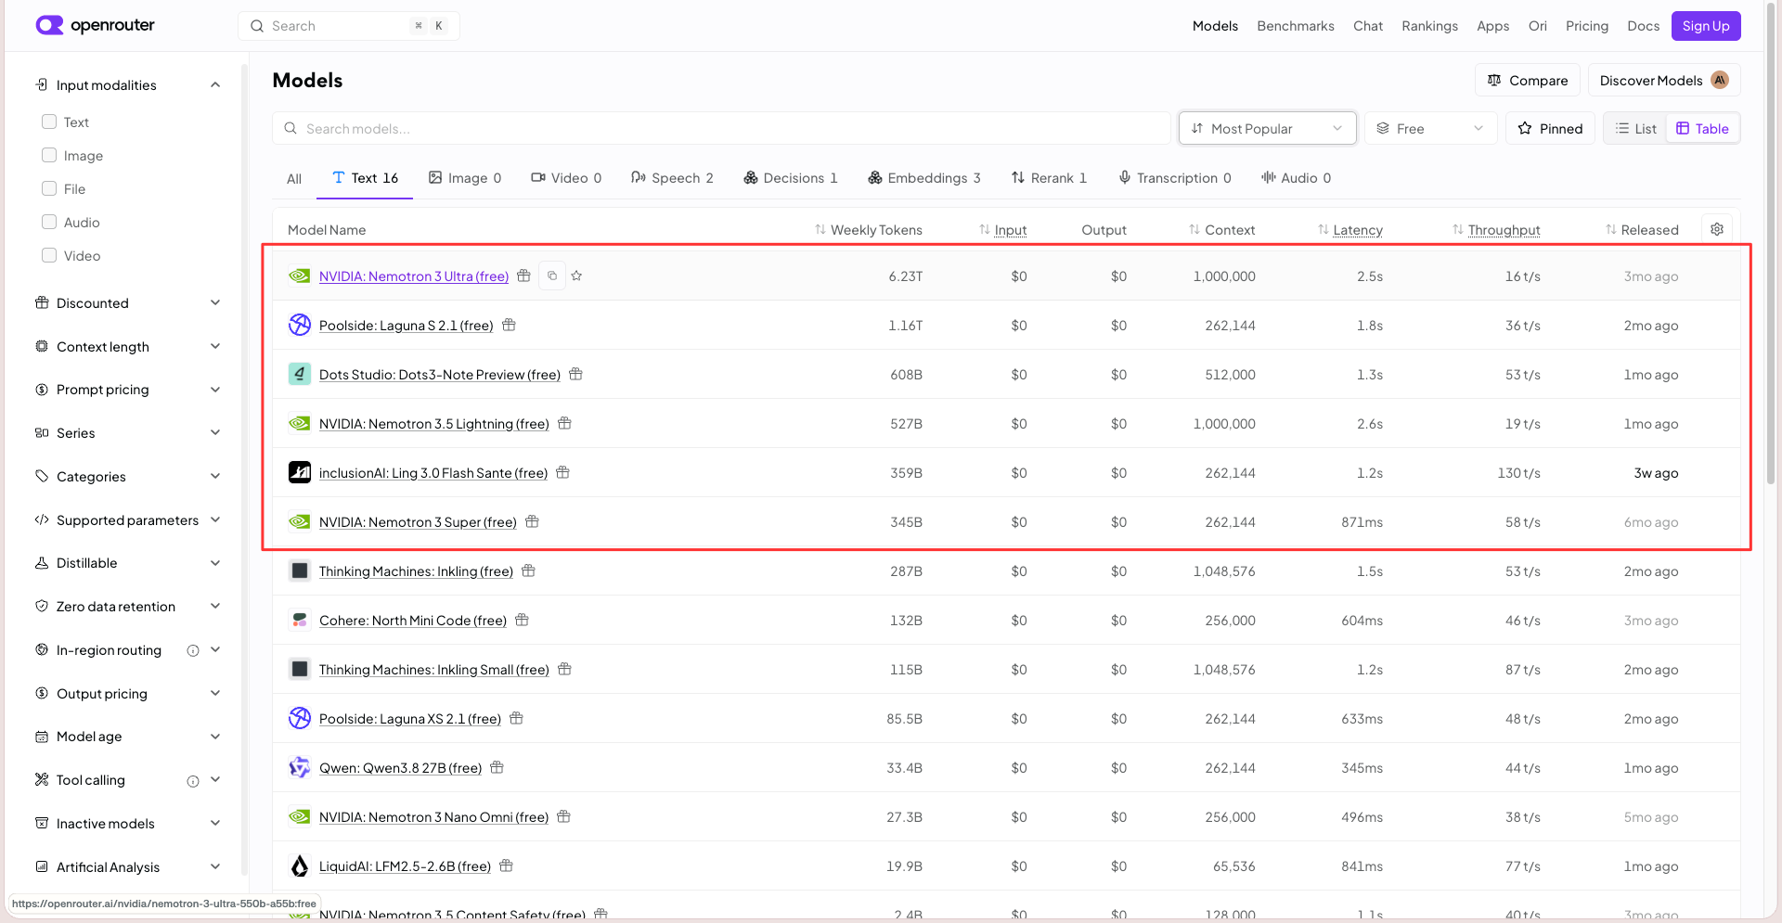Image resolution: width=1782 pixels, height=923 pixels.
Task: Expand the Series filter section
Action: [x=128, y=433]
